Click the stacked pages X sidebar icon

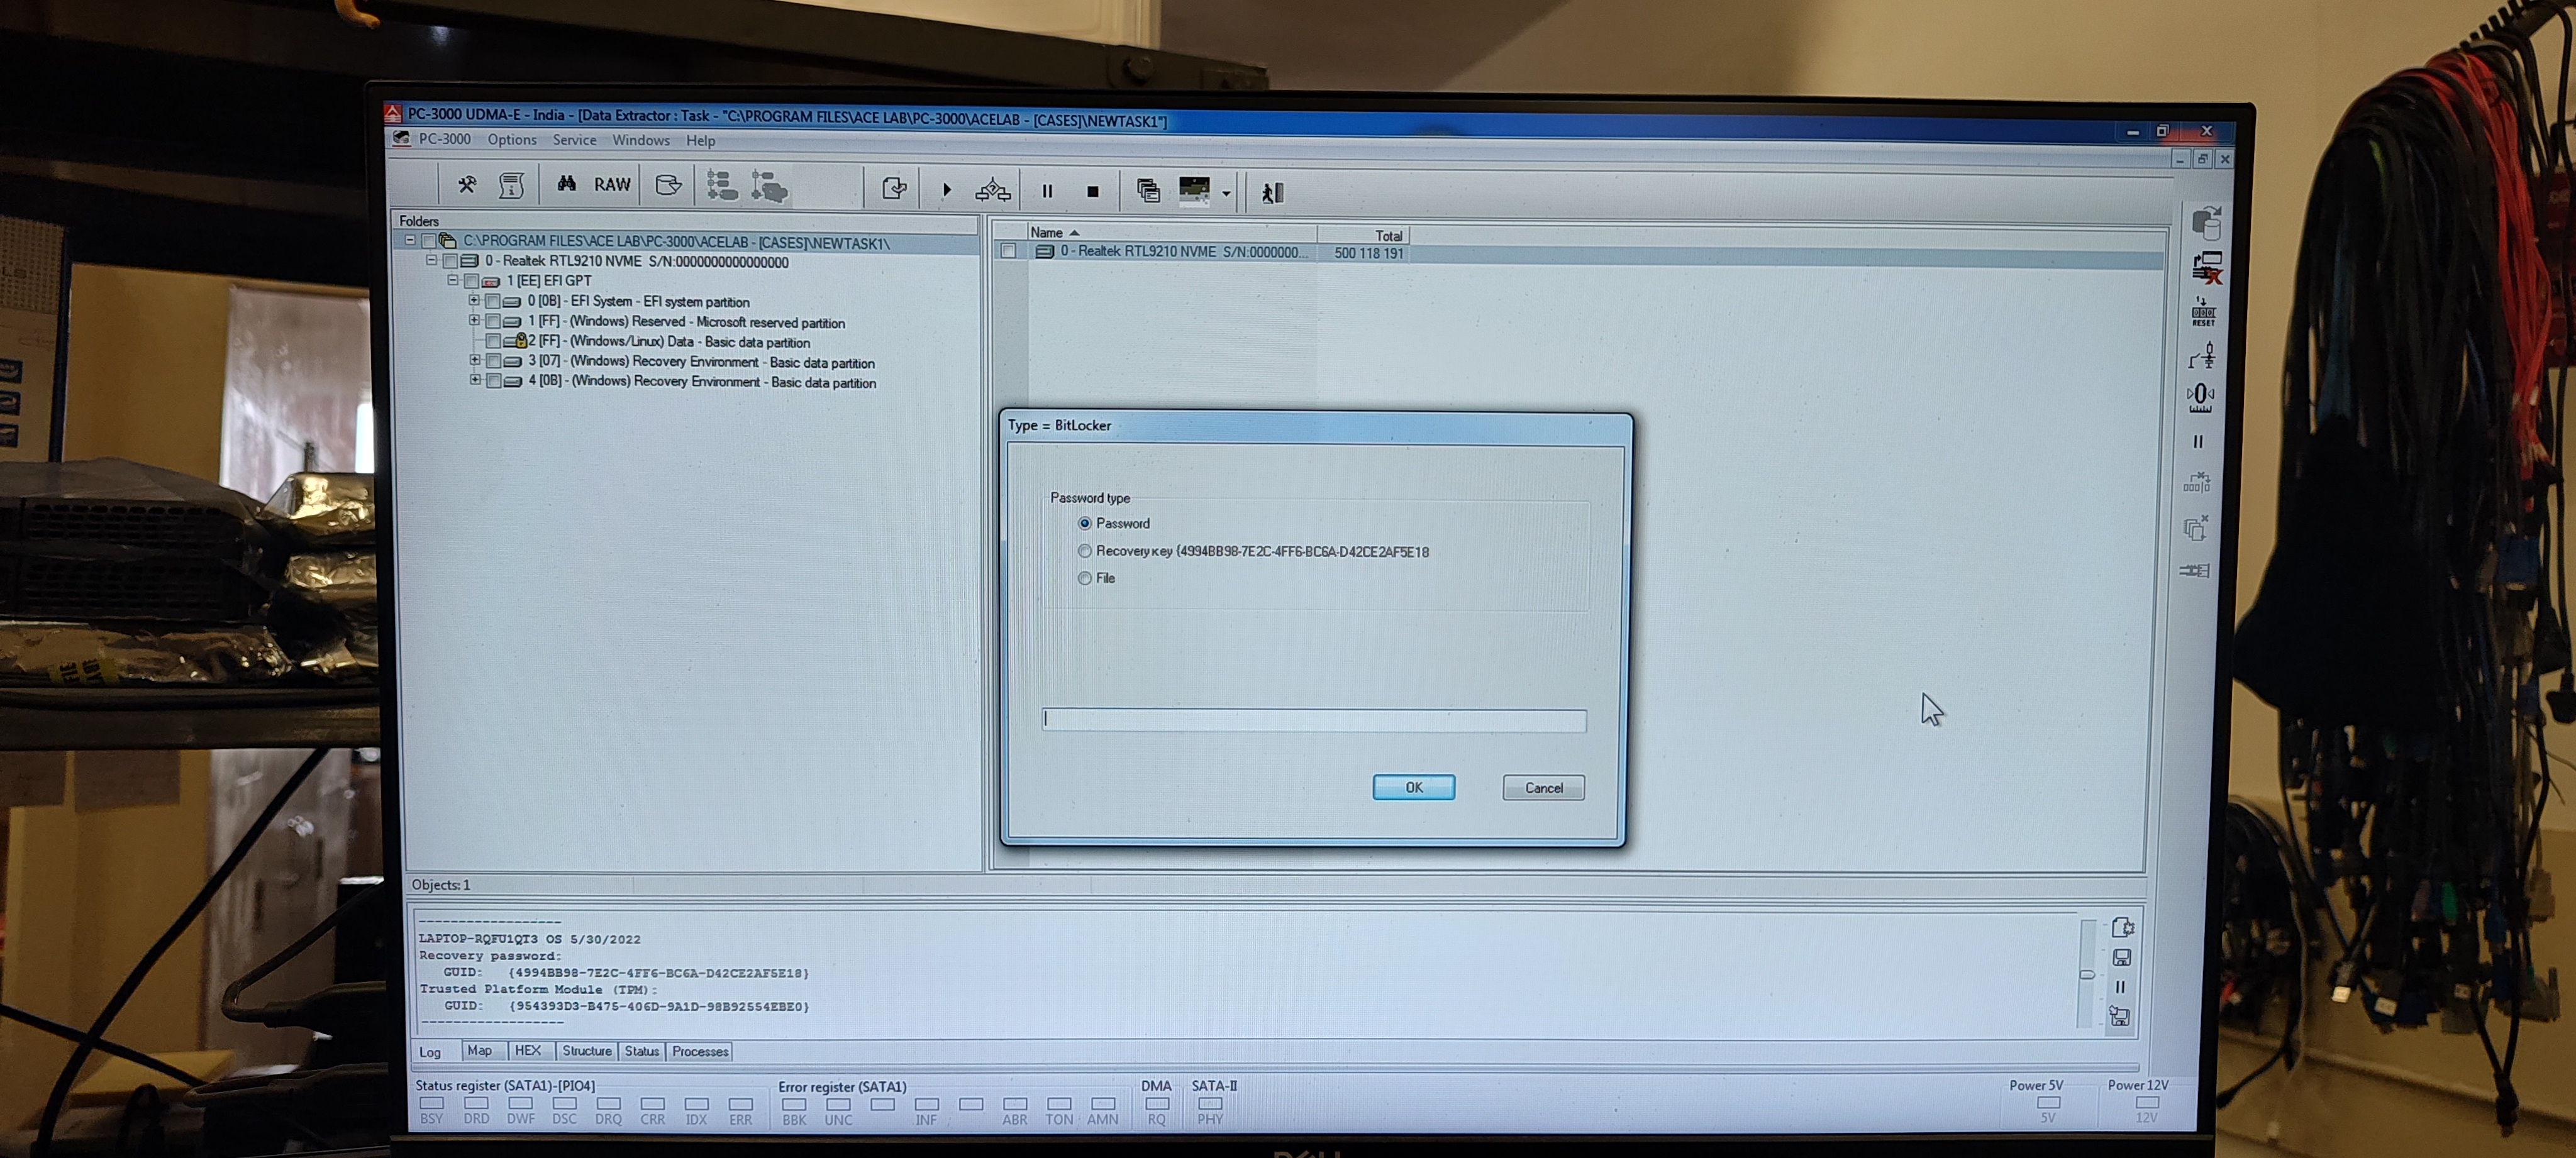2196,527
